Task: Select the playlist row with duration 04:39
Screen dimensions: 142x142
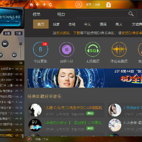Action: [11, 113]
